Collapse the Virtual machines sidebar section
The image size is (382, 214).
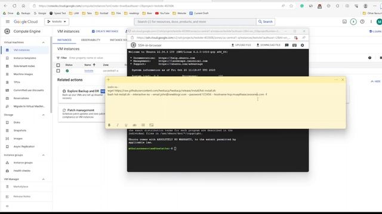point(44,42)
